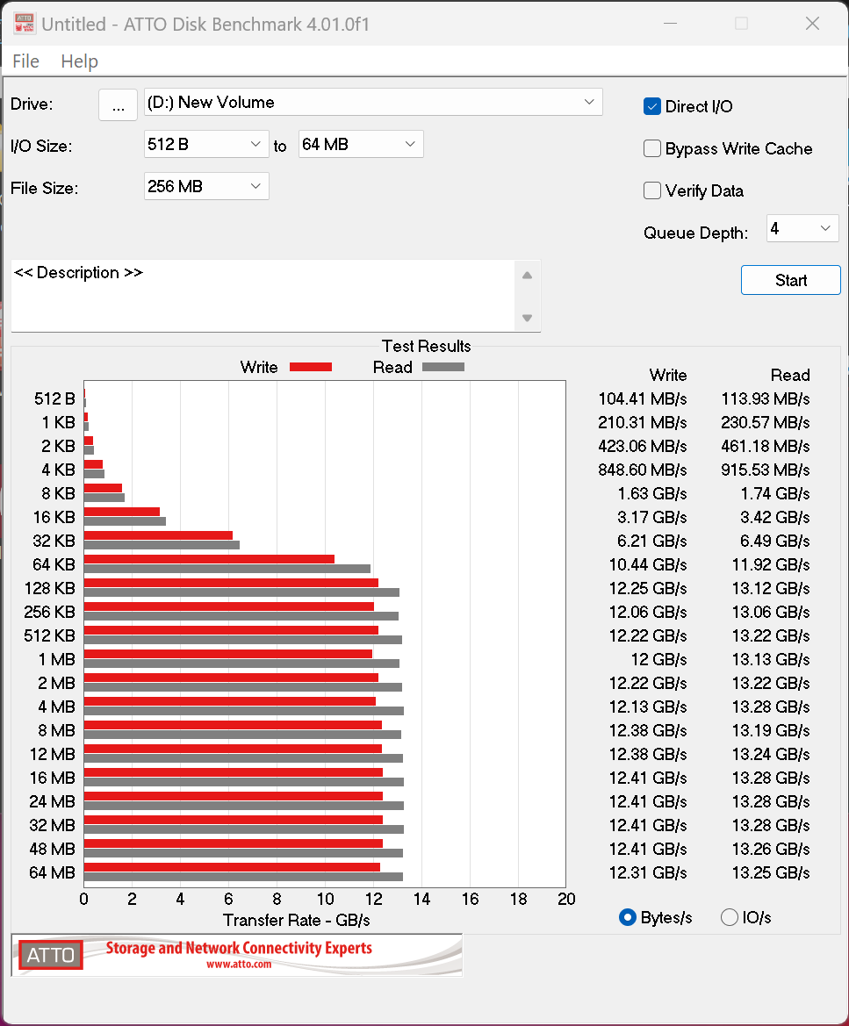
Task: Enable Bypass Write Cache checkbox
Action: coord(652,149)
